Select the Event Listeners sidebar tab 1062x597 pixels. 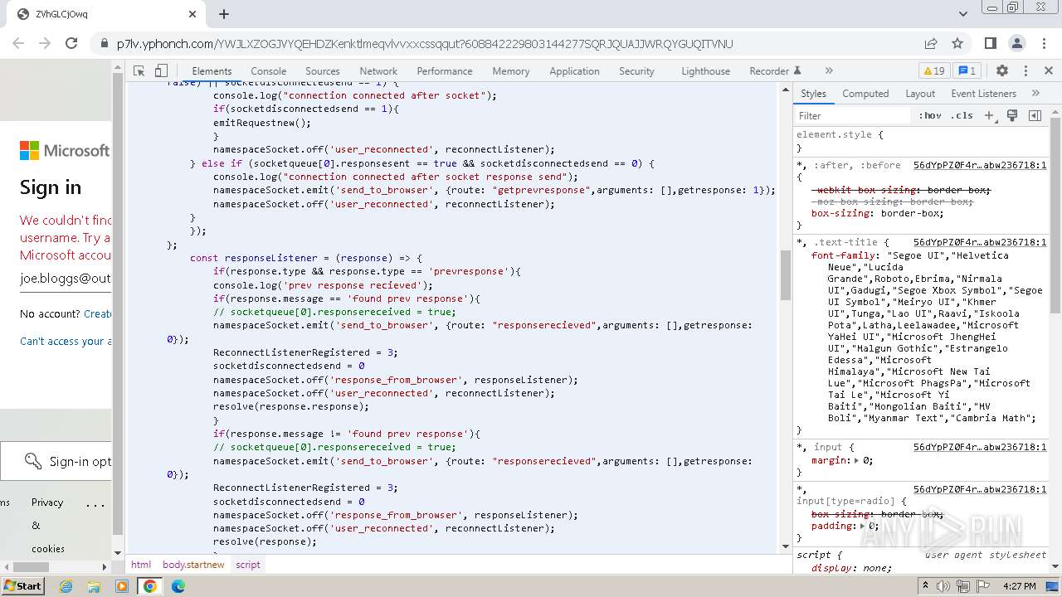pos(983,94)
